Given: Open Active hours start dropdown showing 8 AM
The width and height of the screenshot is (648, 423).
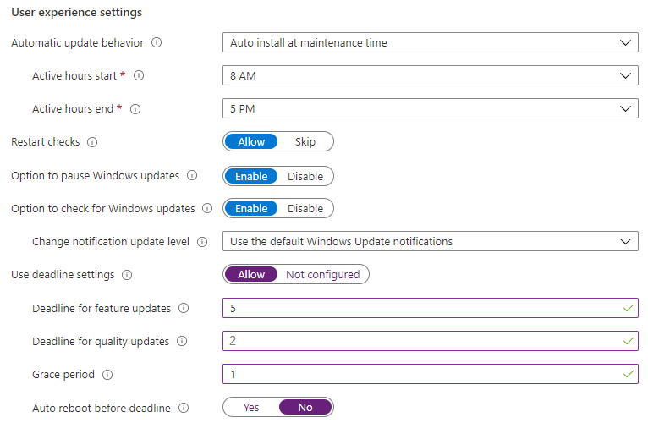Looking at the screenshot, I should pyautogui.click(x=430, y=76).
